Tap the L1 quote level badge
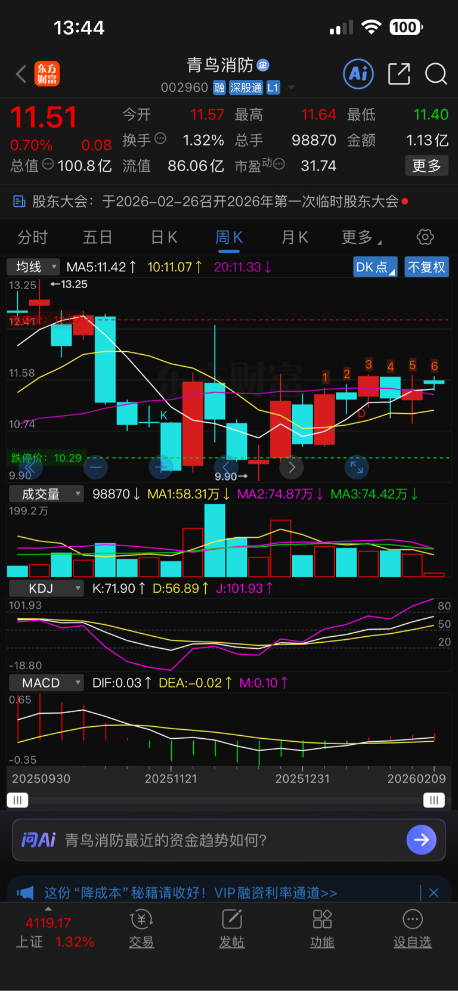 273,88
